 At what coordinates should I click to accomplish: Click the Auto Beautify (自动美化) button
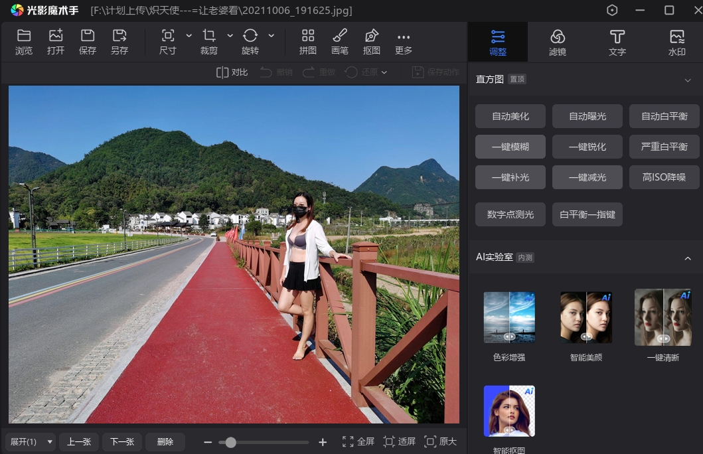(510, 116)
